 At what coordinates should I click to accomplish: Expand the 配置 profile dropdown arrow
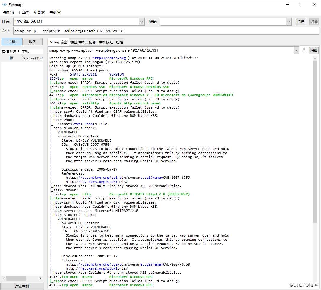click(289, 22)
